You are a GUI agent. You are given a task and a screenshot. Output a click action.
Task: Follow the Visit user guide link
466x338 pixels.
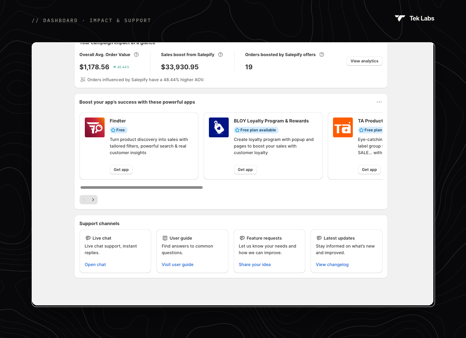(x=178, y=264)
